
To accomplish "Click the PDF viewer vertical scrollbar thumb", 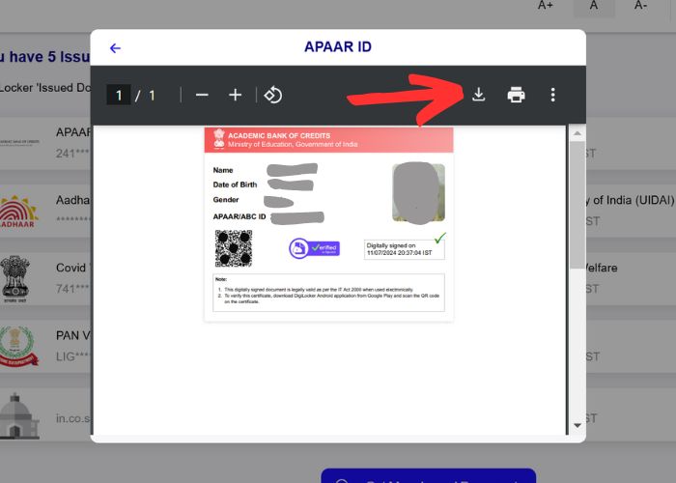I will click(x=577, y=205).
